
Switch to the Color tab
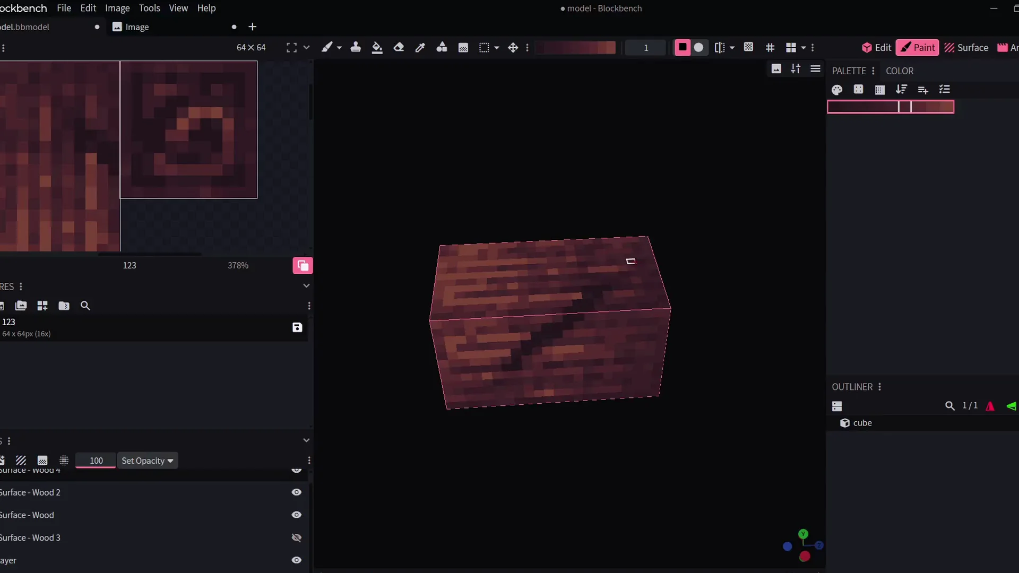[x=900, y=71]
